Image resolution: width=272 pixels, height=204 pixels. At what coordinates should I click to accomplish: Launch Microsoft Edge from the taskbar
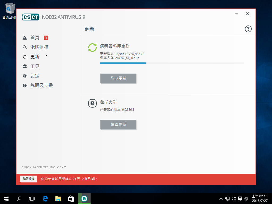[x=45, y=199]
